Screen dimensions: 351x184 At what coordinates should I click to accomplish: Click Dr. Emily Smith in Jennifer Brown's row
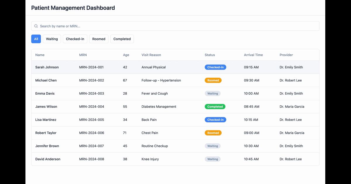pyautogui.click(x=291, y=146)
